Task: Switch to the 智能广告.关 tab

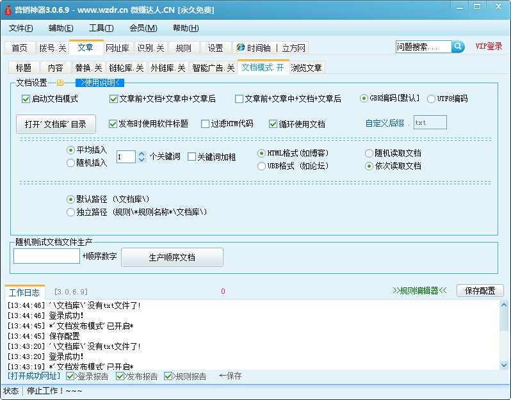Action: tap(213, 68)
